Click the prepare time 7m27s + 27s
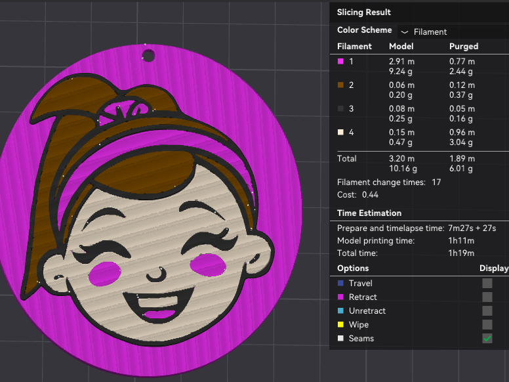 (x=472, y=228)
